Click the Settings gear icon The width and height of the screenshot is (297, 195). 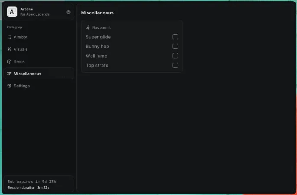pos(10,86)
